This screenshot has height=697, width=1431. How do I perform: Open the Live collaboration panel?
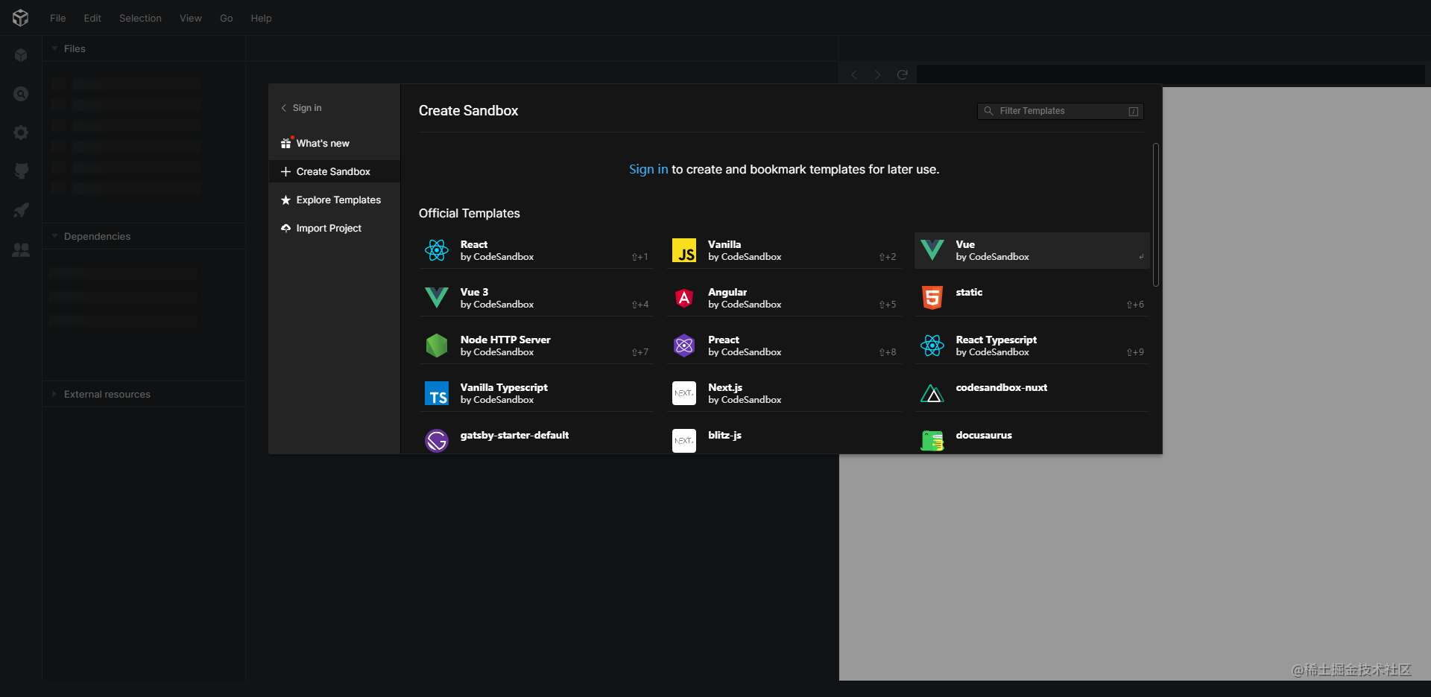point(21,250)
